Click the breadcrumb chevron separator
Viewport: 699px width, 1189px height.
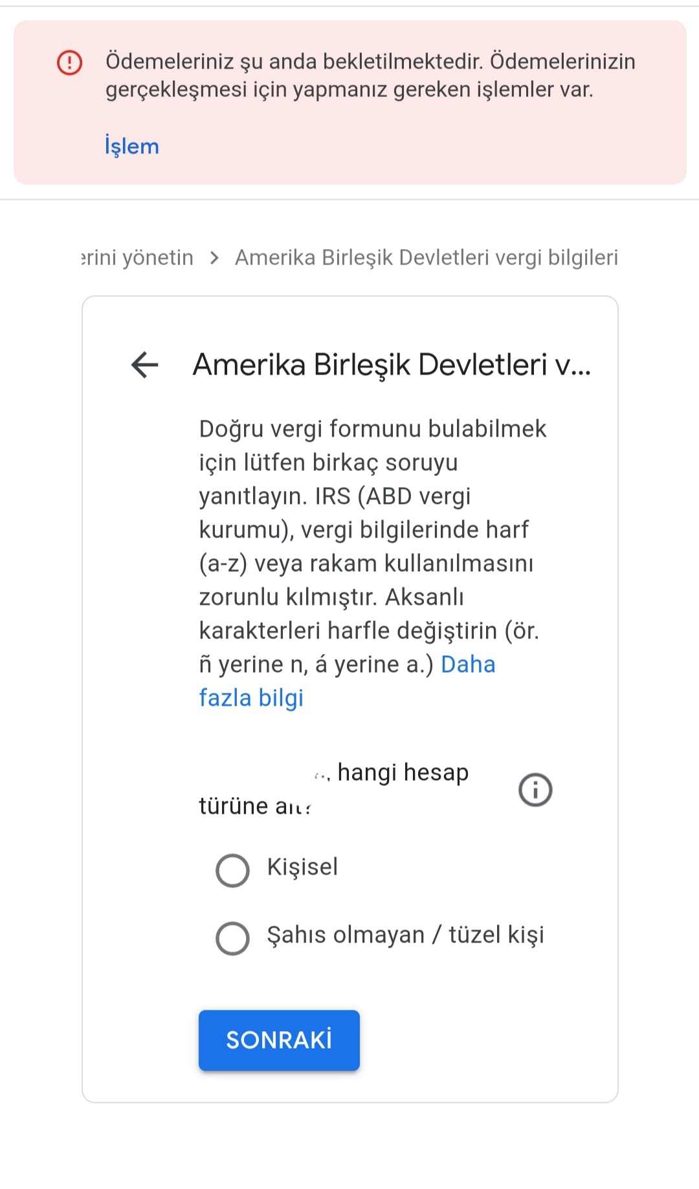(x=214, y=258)
